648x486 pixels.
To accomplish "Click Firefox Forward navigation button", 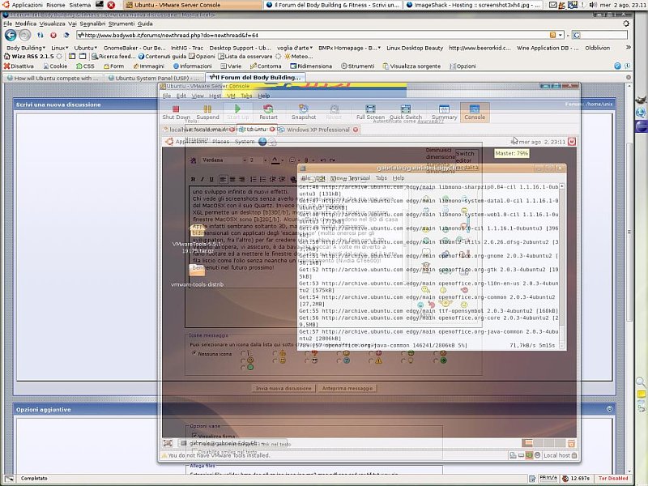I will [25, 35].
